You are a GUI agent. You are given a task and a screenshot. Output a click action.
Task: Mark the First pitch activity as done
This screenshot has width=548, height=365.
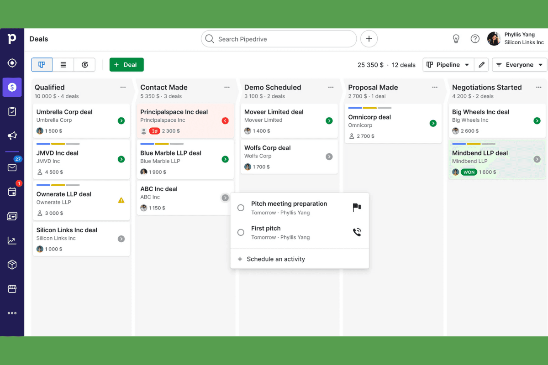coord(241,232)
